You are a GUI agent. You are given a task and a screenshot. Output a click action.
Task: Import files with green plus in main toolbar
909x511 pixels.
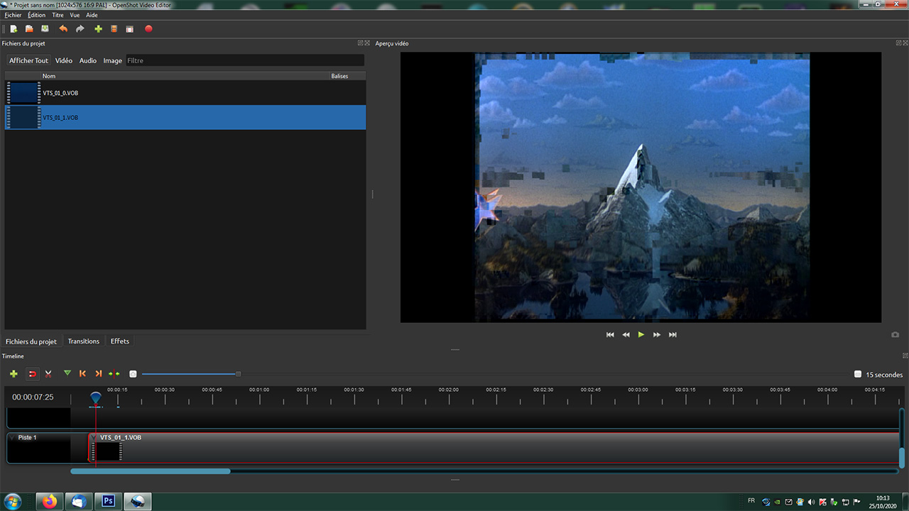click(98, 29)
